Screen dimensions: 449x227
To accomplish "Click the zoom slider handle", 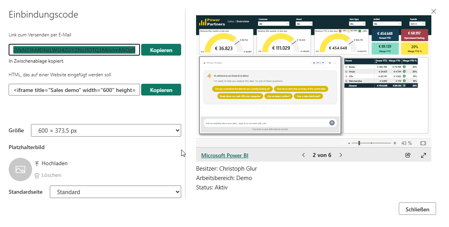I will point(359,143).
